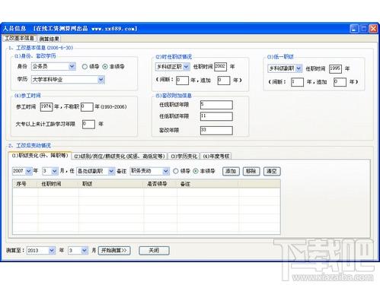Minimize the 人员信息 window

[354, 29]
